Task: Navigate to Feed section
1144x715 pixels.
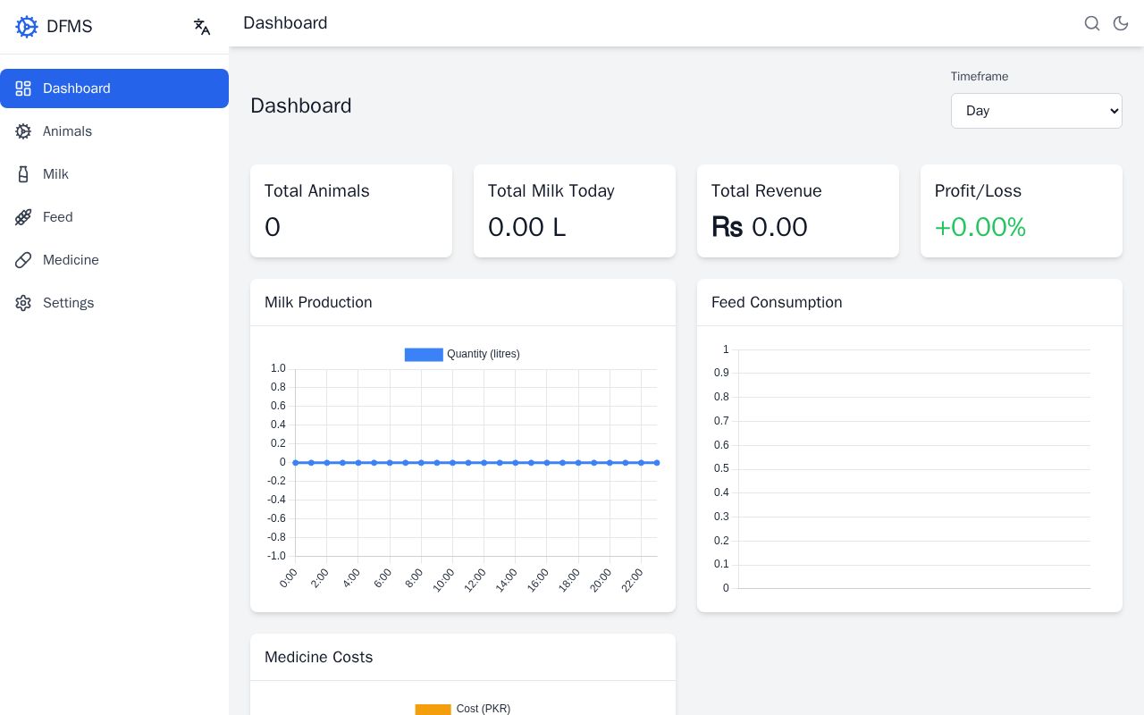Action: point(114,217)
